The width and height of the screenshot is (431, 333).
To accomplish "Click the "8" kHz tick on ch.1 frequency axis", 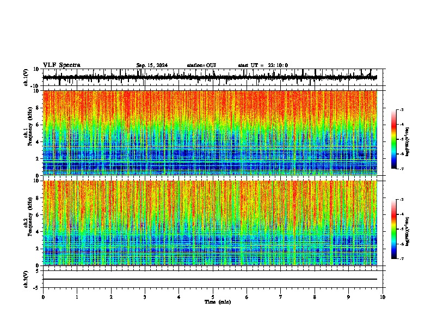I will pyautogui.click(x=38, y=108).
